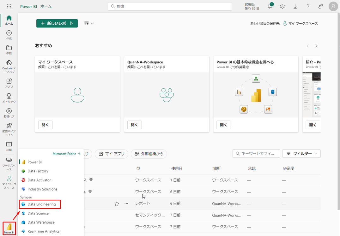Open the フィルター dropdown

[301, 154]
